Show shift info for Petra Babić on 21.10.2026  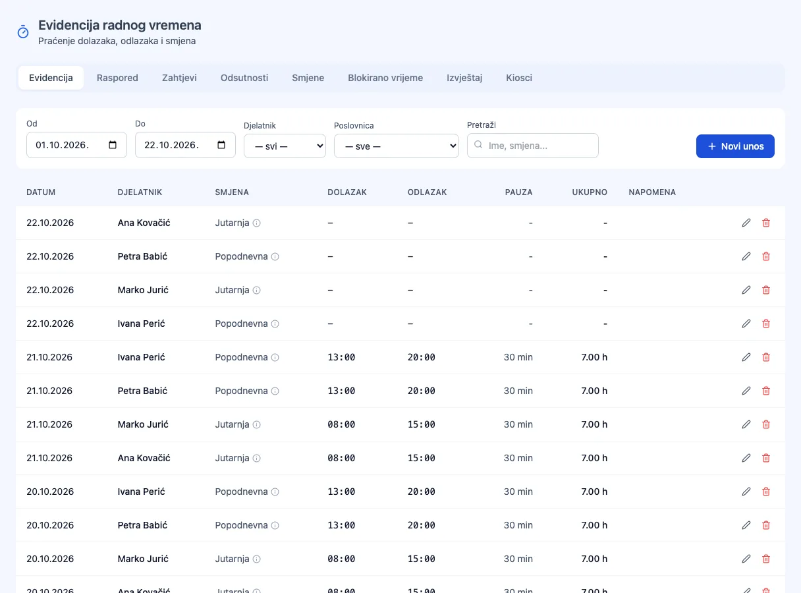(x=275, y=391)
